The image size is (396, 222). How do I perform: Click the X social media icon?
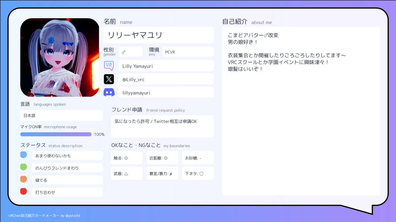tap(109, 79)
